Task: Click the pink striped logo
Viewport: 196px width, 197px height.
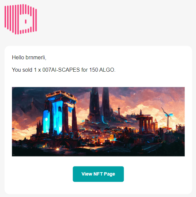Action: point(21,19)
